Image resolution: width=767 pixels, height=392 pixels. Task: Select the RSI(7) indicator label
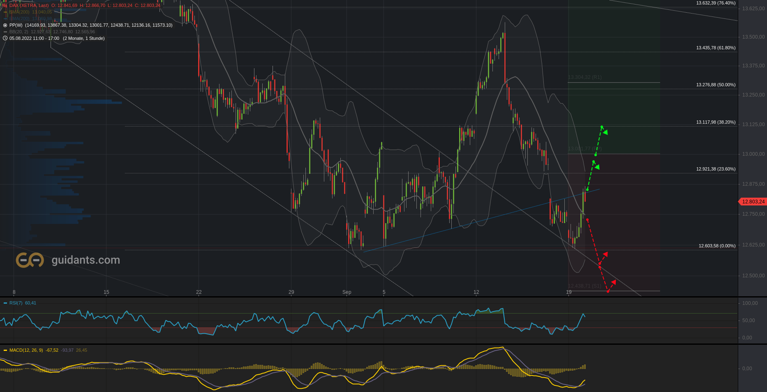click(16, 303)
